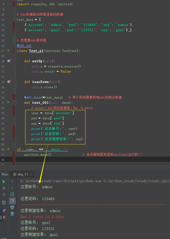Click console output '这是期望结果: admin'
Image resolution: width=170 pixels, height=239 pixels.
(x=40, y=211)
